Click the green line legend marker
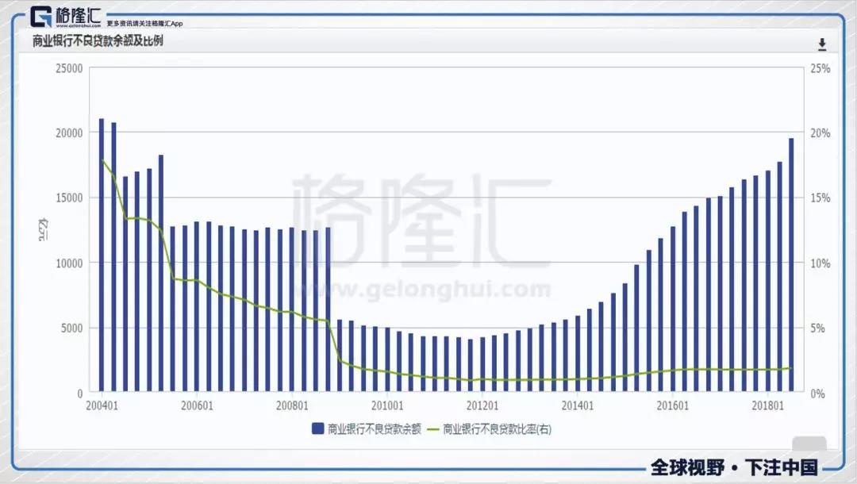Image resolution: width=857 pixels, height=484 pixels. click(432, 429)
